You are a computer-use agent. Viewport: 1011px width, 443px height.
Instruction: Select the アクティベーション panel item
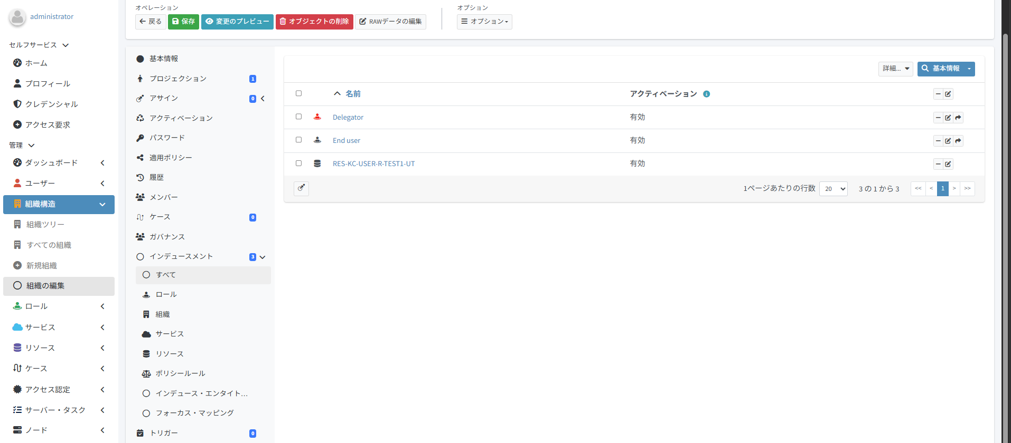point(203,118)
